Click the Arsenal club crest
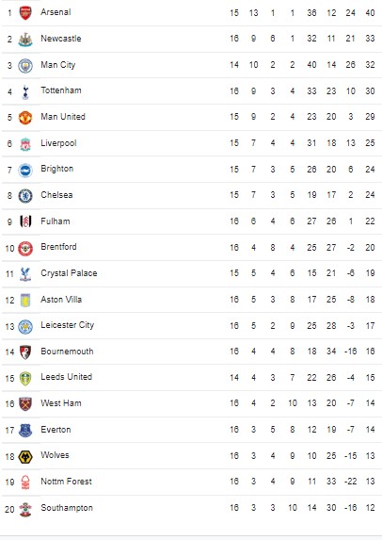 coord(25,13)
